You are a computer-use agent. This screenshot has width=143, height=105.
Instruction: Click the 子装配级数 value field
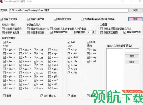click(90, 32)
